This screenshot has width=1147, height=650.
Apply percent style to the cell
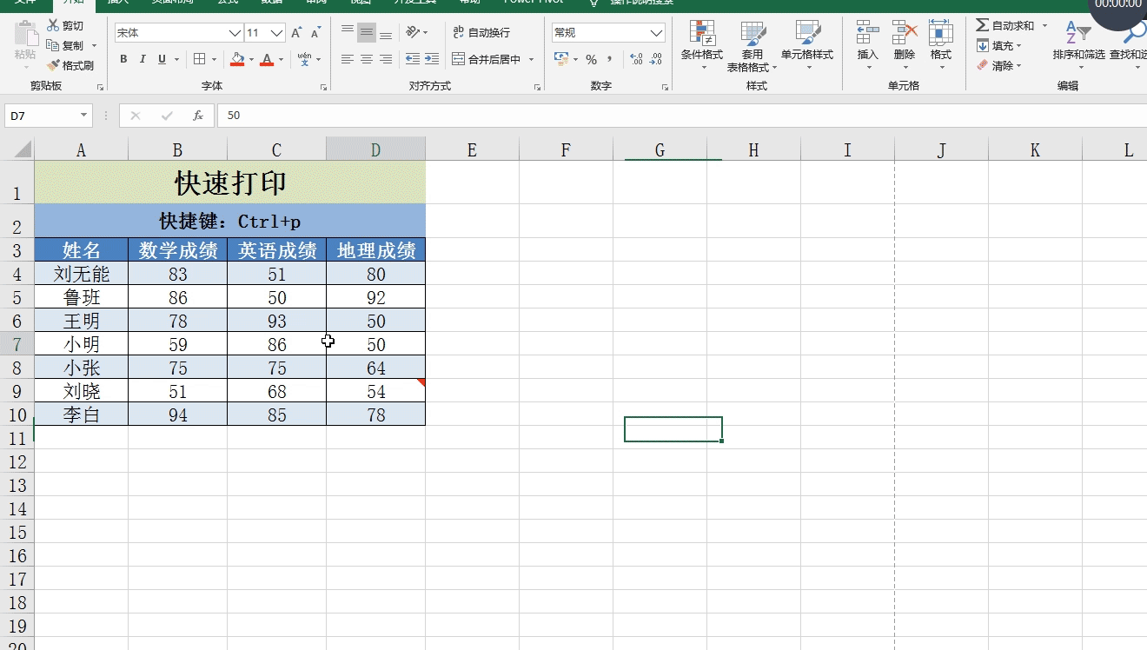pos(591,59)
